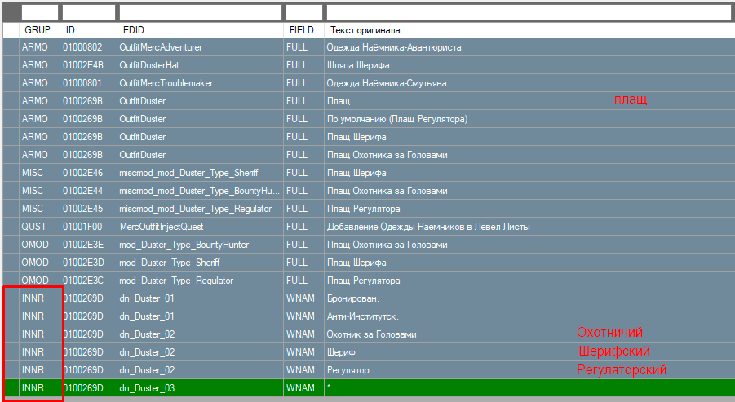
Task: Select miscmod_mod_Duster_Type_Sheriff row
Action: (367, 173)
